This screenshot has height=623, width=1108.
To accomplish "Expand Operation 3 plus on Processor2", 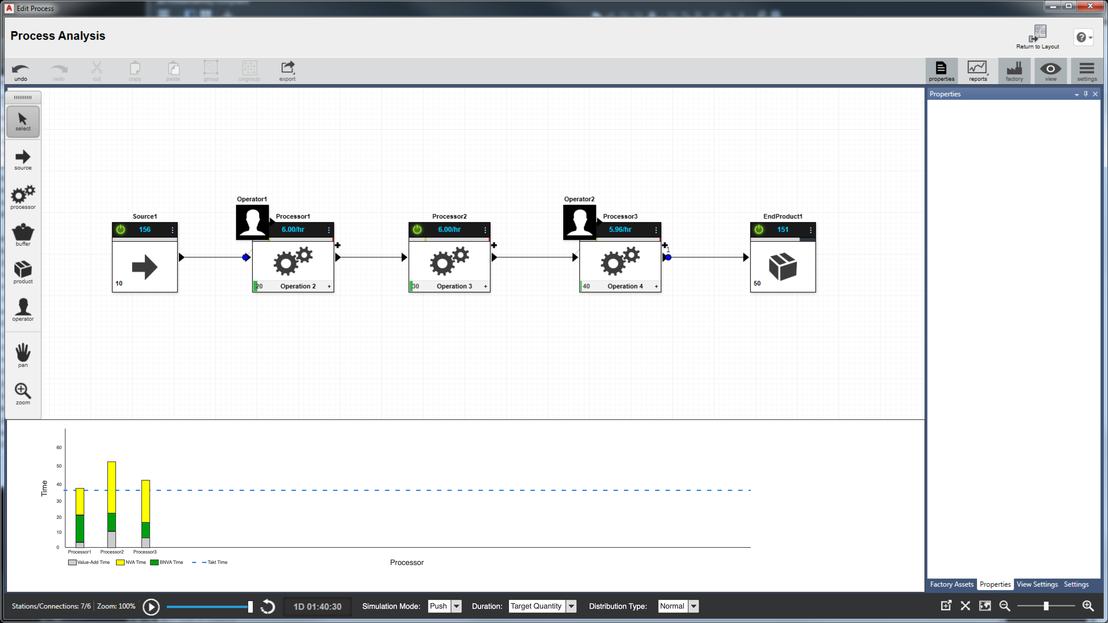I will 486,286.
